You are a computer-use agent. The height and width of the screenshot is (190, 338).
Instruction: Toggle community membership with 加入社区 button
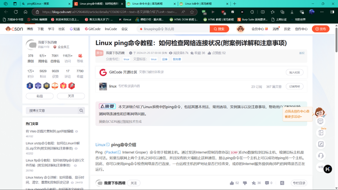(294, 72)
